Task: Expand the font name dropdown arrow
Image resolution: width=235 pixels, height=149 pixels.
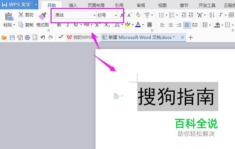Action: [94, 15]
